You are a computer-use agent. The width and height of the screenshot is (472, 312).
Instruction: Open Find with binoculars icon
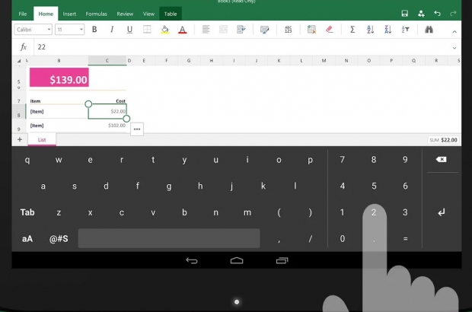[x=429, y=29]
